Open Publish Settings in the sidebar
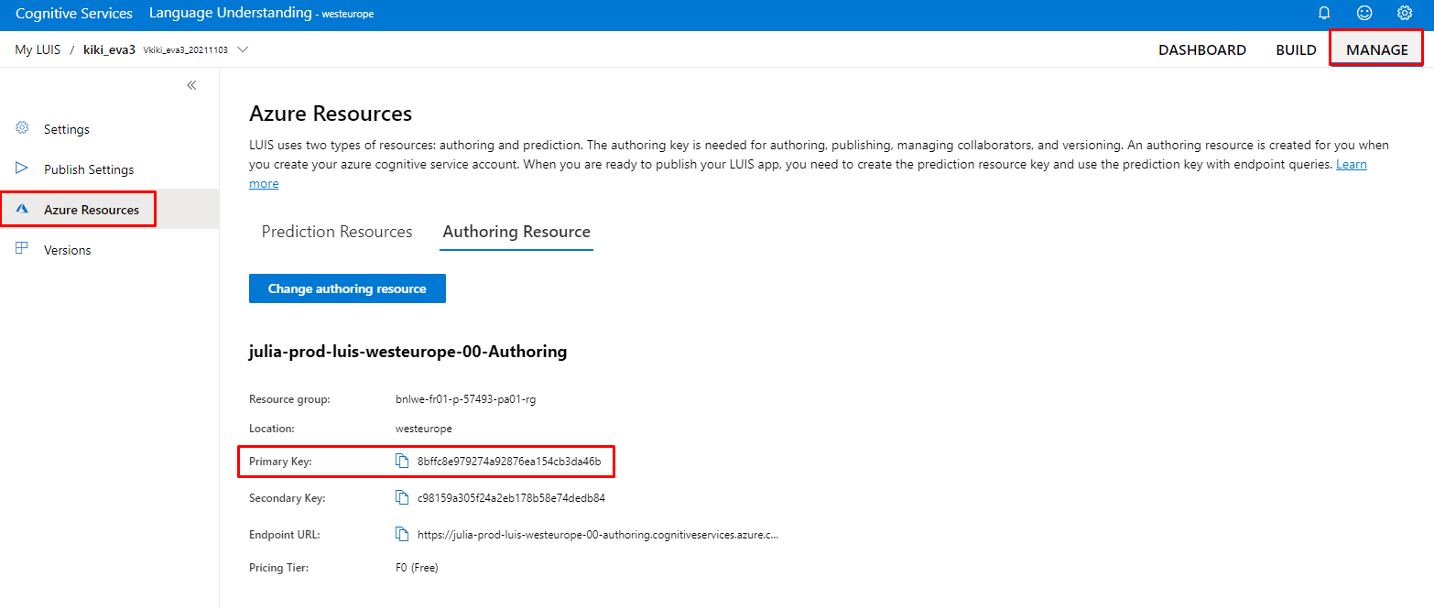 89,169
